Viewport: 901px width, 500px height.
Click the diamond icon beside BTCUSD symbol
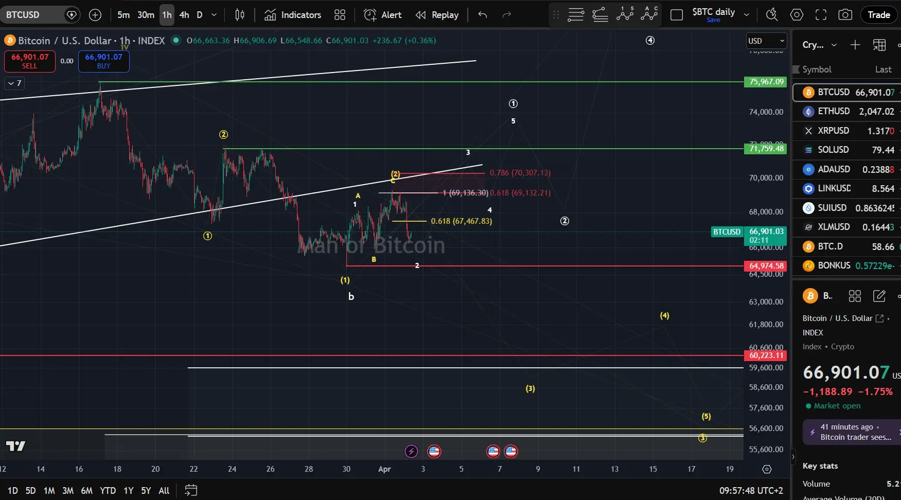(72, 15)
